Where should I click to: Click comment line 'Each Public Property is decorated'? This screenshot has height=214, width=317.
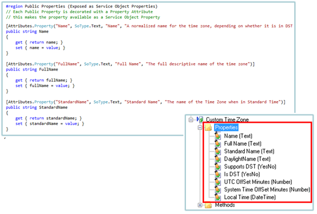79,12
